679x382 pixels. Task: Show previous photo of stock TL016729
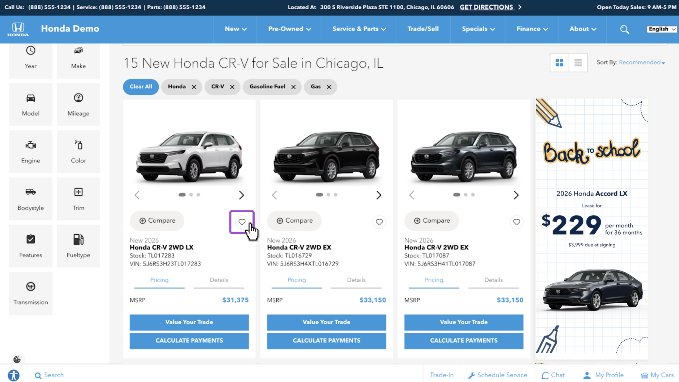pyautogui.click(x=275, y=195)
